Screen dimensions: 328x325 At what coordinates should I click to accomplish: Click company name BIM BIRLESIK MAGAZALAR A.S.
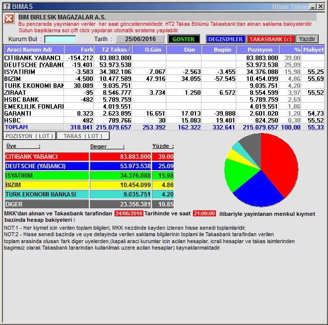[x=62, y=17]
